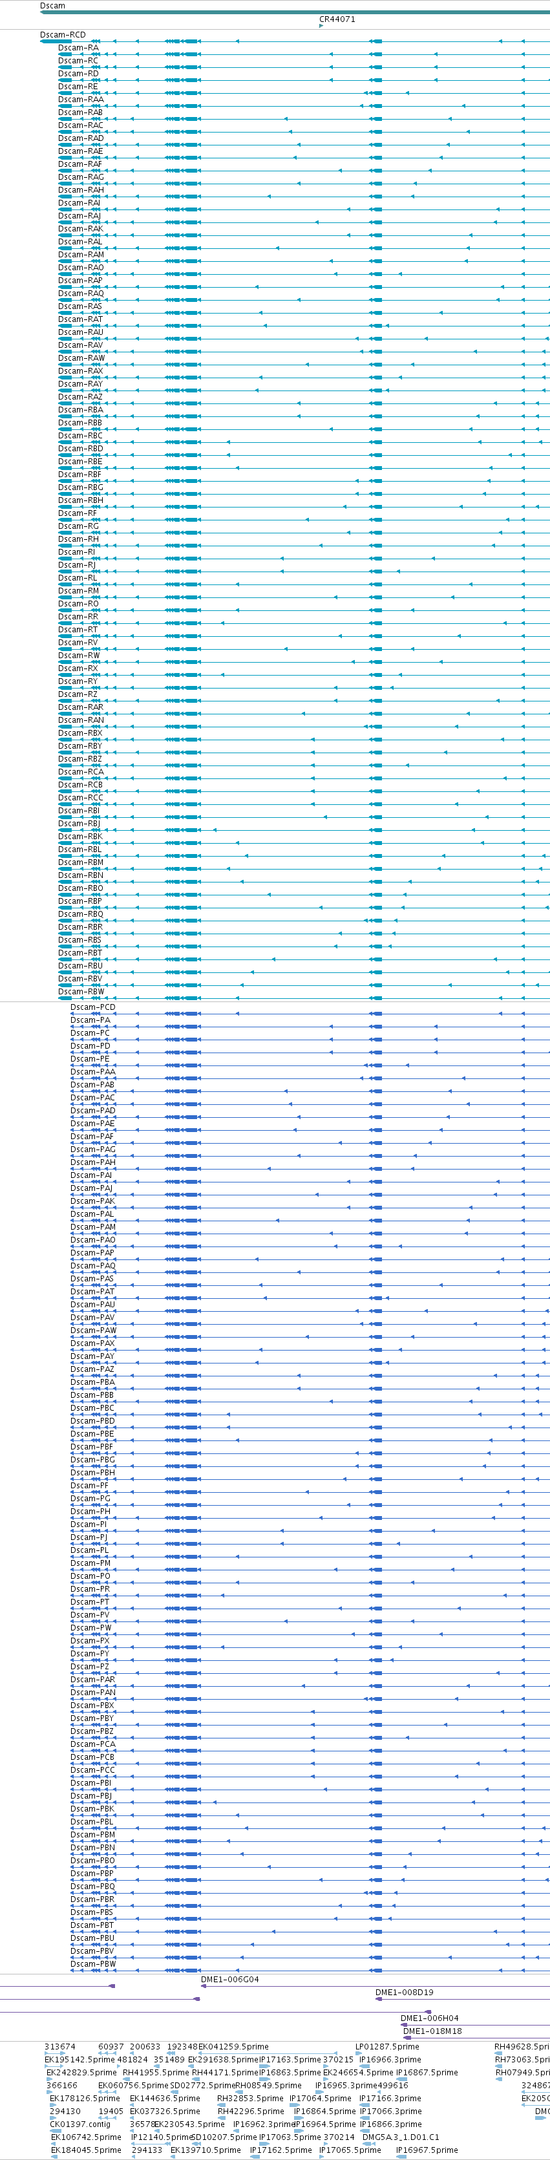This screenshot has width=550, height=2160.
Task: Select the Dscam-RA transcript label
Action: pos(78,48)
